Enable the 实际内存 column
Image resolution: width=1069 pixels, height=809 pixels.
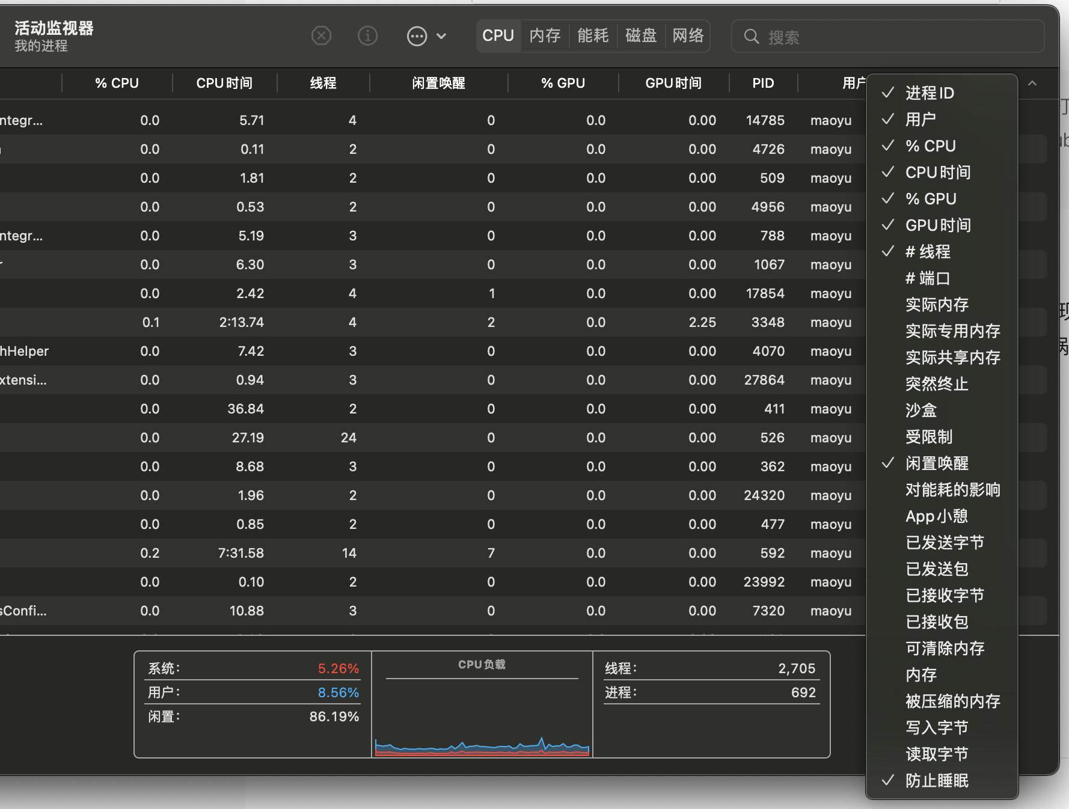click(x=937, y=305)
